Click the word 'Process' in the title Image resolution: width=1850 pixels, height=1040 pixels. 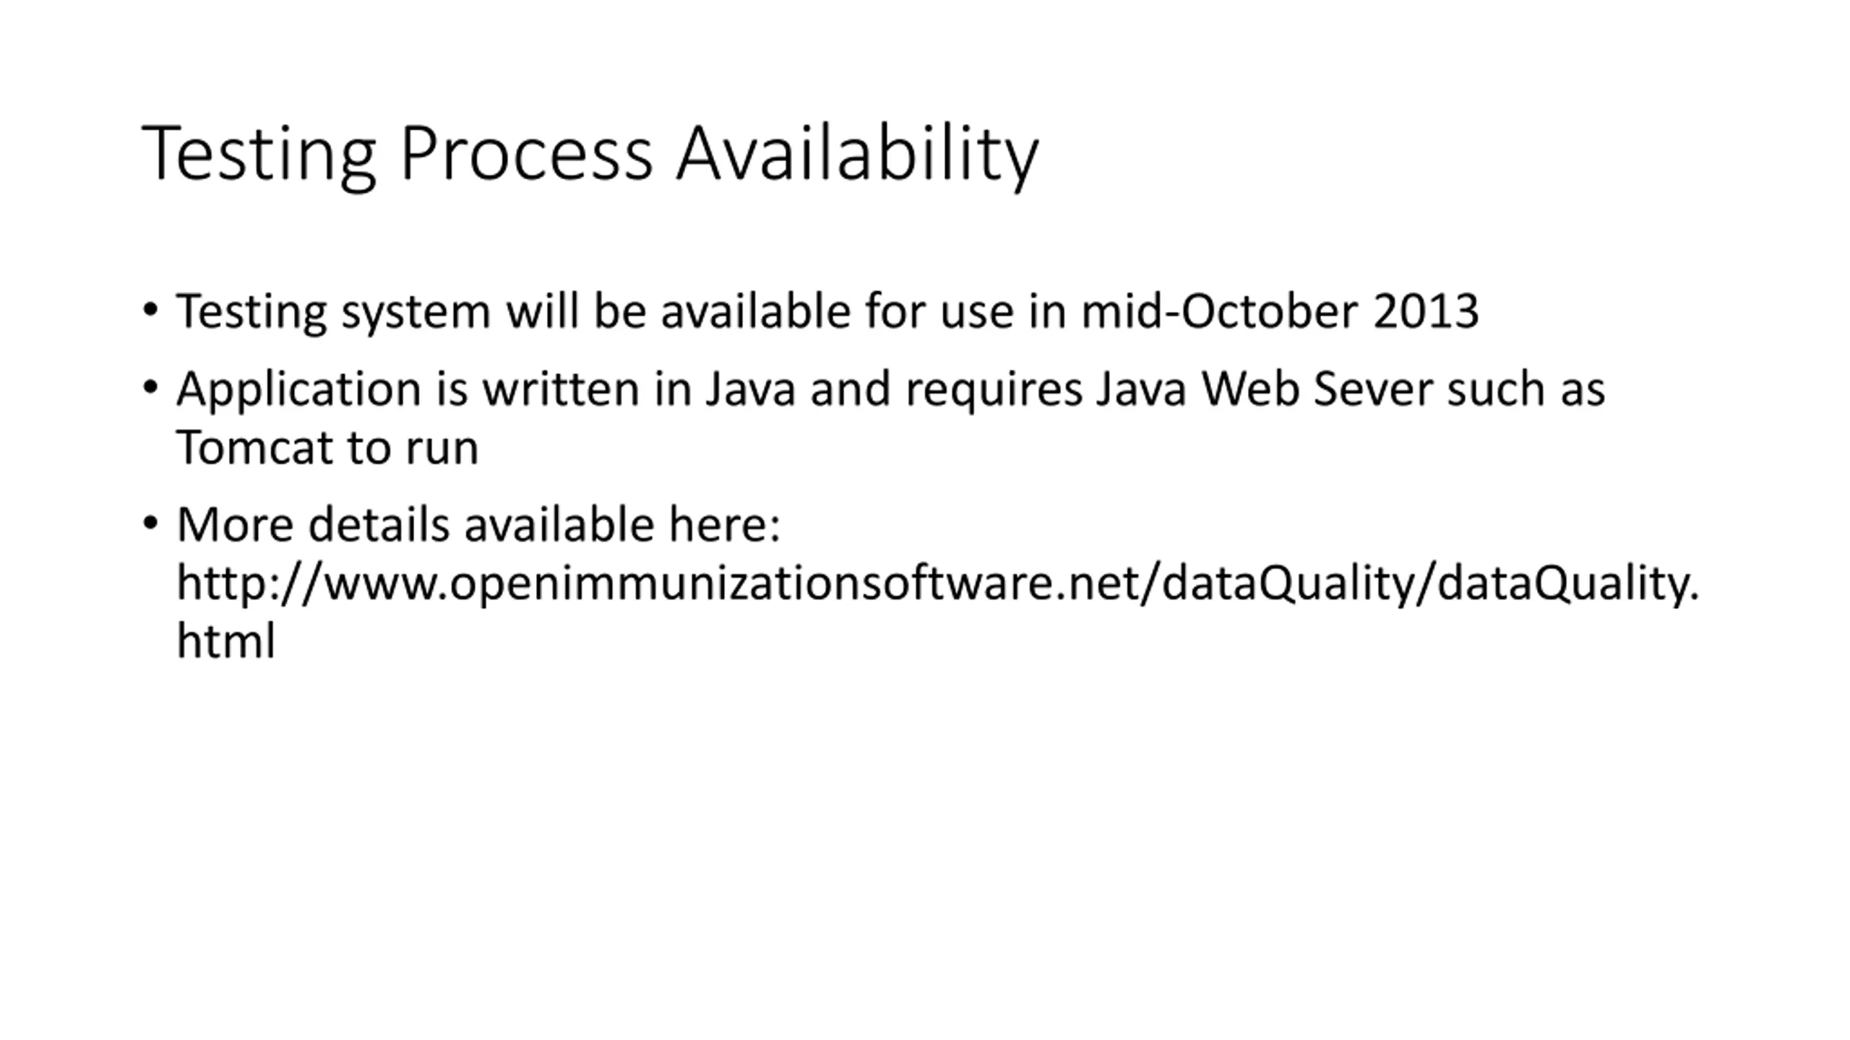[525, 153]
